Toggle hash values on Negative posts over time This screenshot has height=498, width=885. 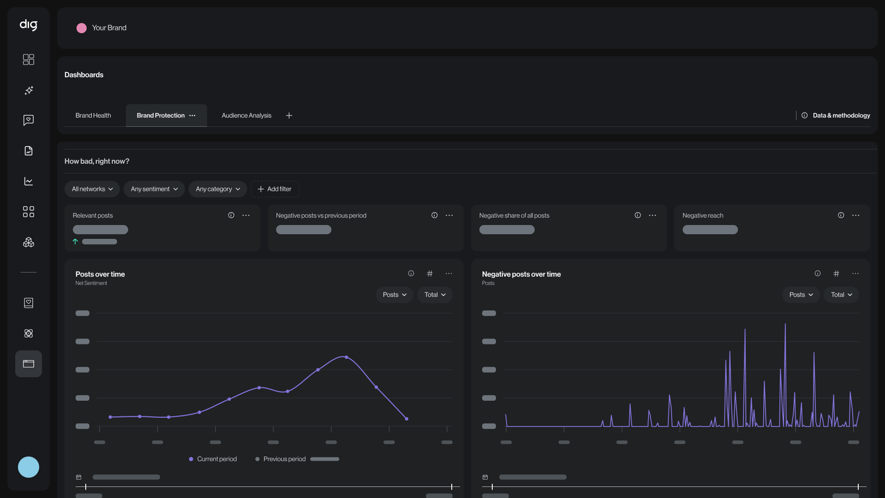click(x=836, y=273)
